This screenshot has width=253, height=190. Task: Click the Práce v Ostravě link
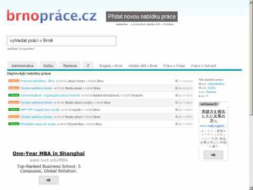(203, 65)
